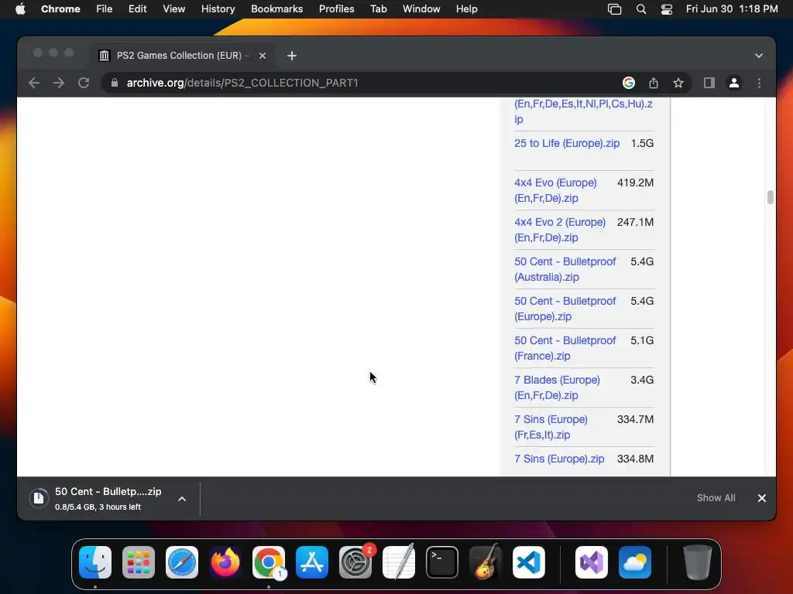Go back to the previous page

coord(34,83)
